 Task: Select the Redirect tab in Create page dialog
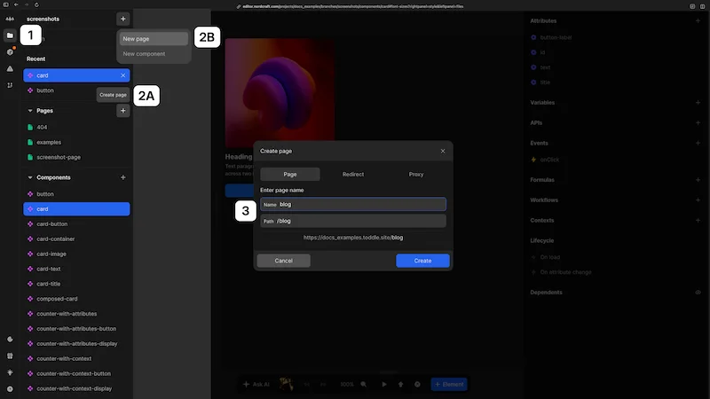352,174
